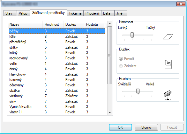Select the běžný media row
The width and height of the screenshot is (187, 134).
57,31
